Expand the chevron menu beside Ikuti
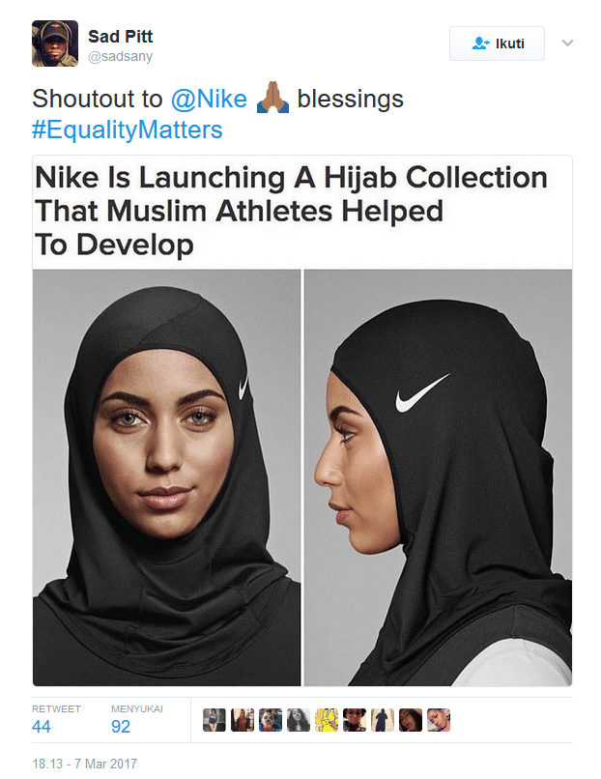601x779 pixels. point(567,43)
